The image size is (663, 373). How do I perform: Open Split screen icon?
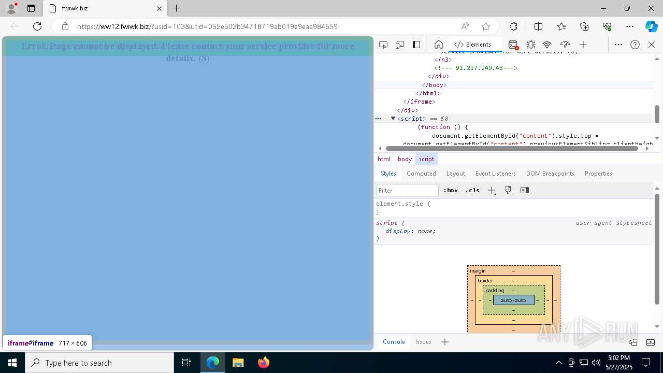[x=538, y=26]
